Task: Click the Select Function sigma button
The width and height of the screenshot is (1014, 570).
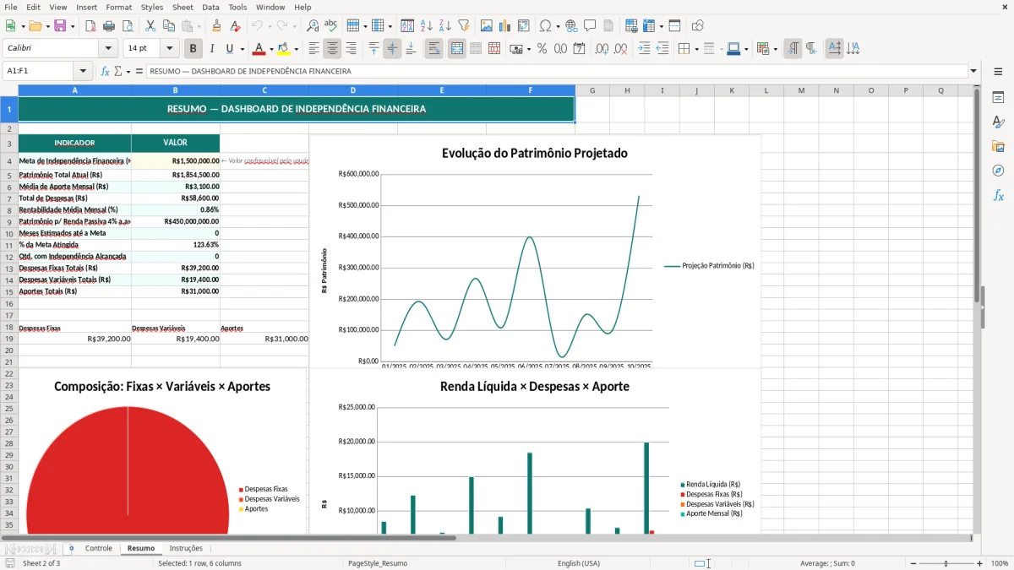Action: pos(117,72)
